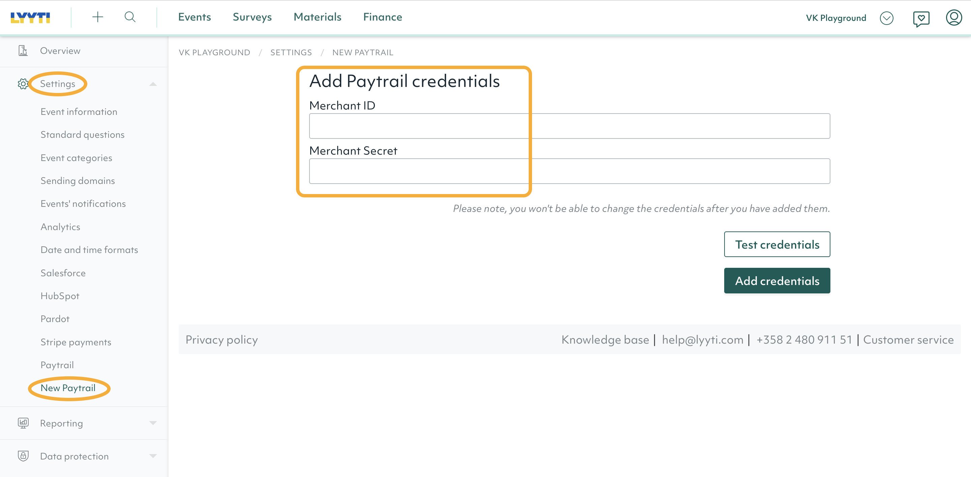971x477 pixels.
Task: Click the Lyyti logo
Action: point(30,17)
